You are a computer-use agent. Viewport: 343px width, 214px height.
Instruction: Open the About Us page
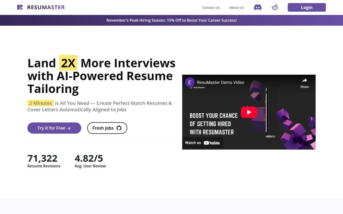click(x=236, y=8)
